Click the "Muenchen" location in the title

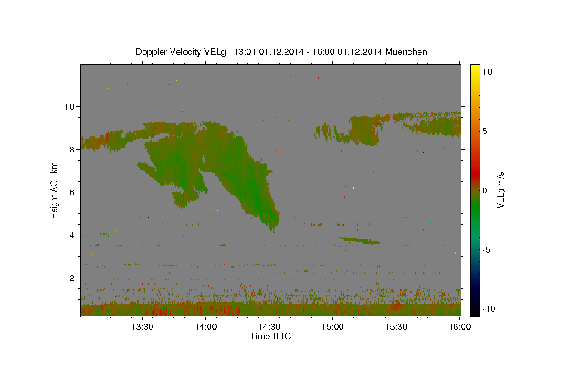pos(406,52)
